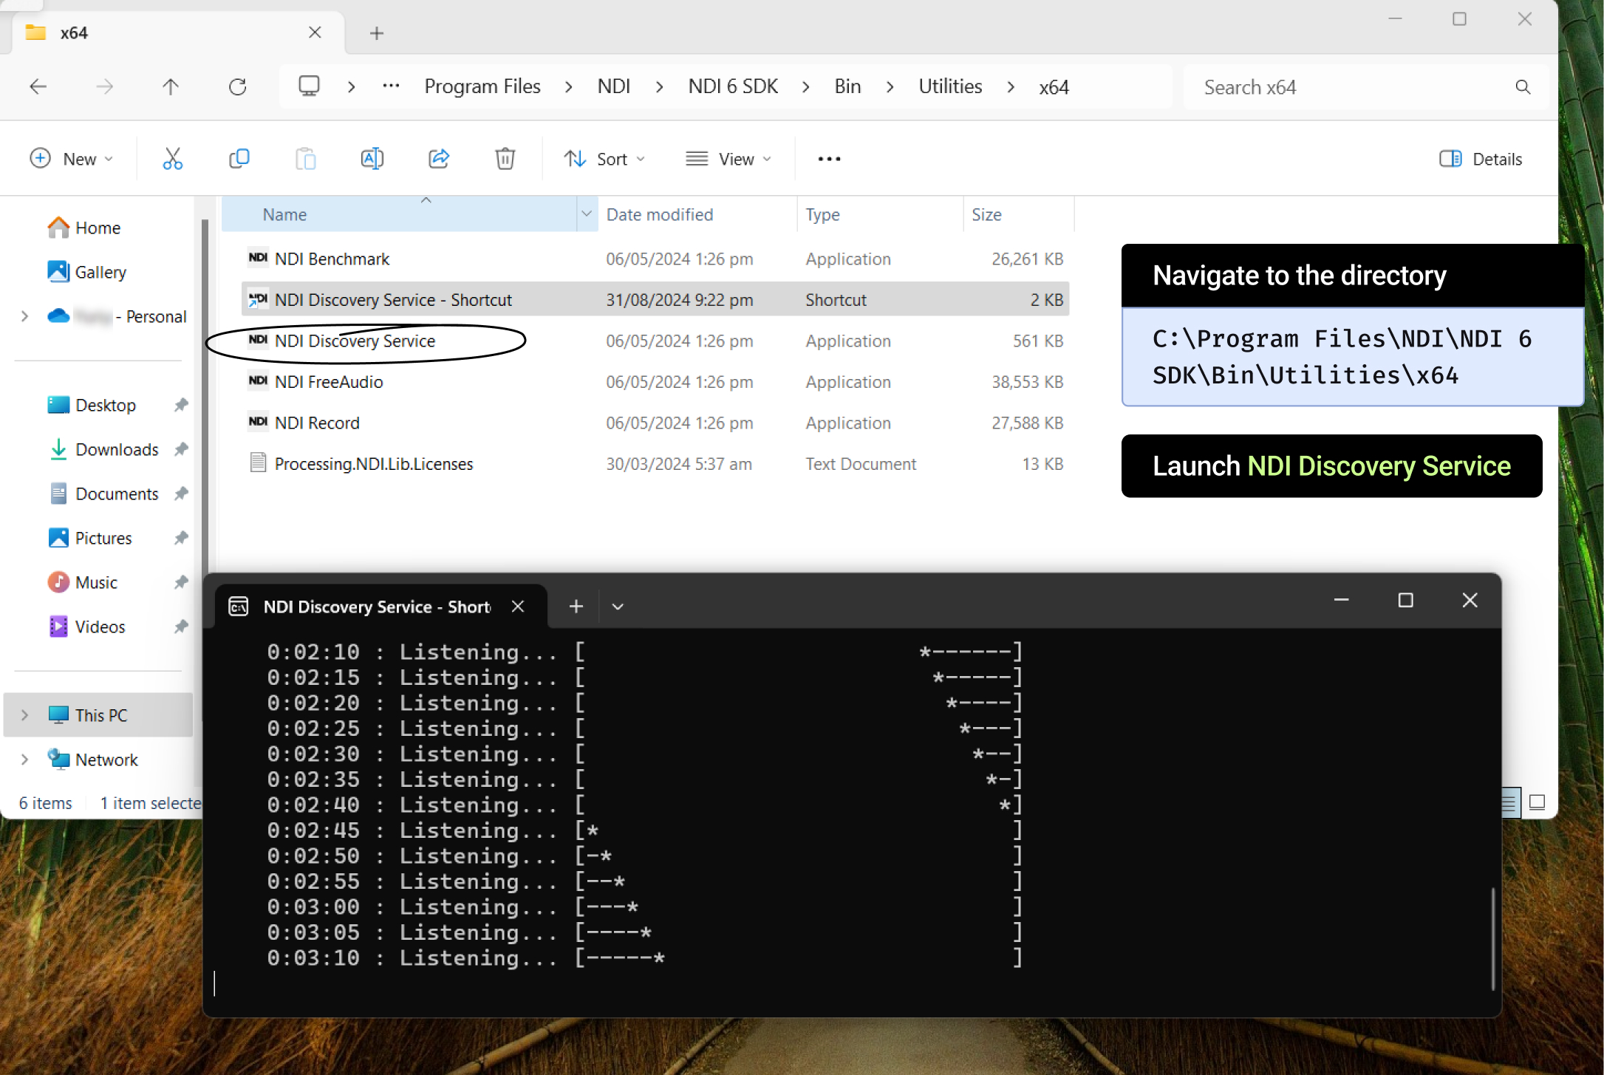Viewport: 1604px width, 1075px height.
Task: Click the search magnifier icon
Action: pyautogui.click(x=1523, y=87)
